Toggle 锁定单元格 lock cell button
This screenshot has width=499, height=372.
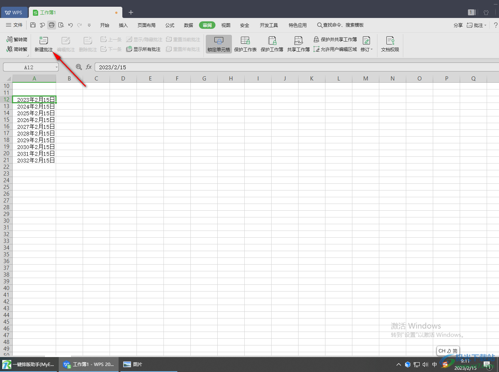coord(219,44)
